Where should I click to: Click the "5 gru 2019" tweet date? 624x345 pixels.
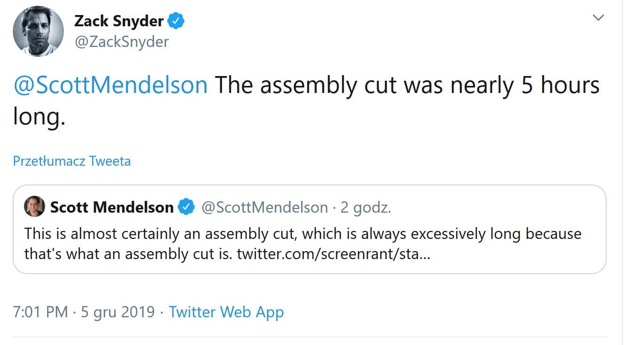pyautogui.click(x=118, y=312)
